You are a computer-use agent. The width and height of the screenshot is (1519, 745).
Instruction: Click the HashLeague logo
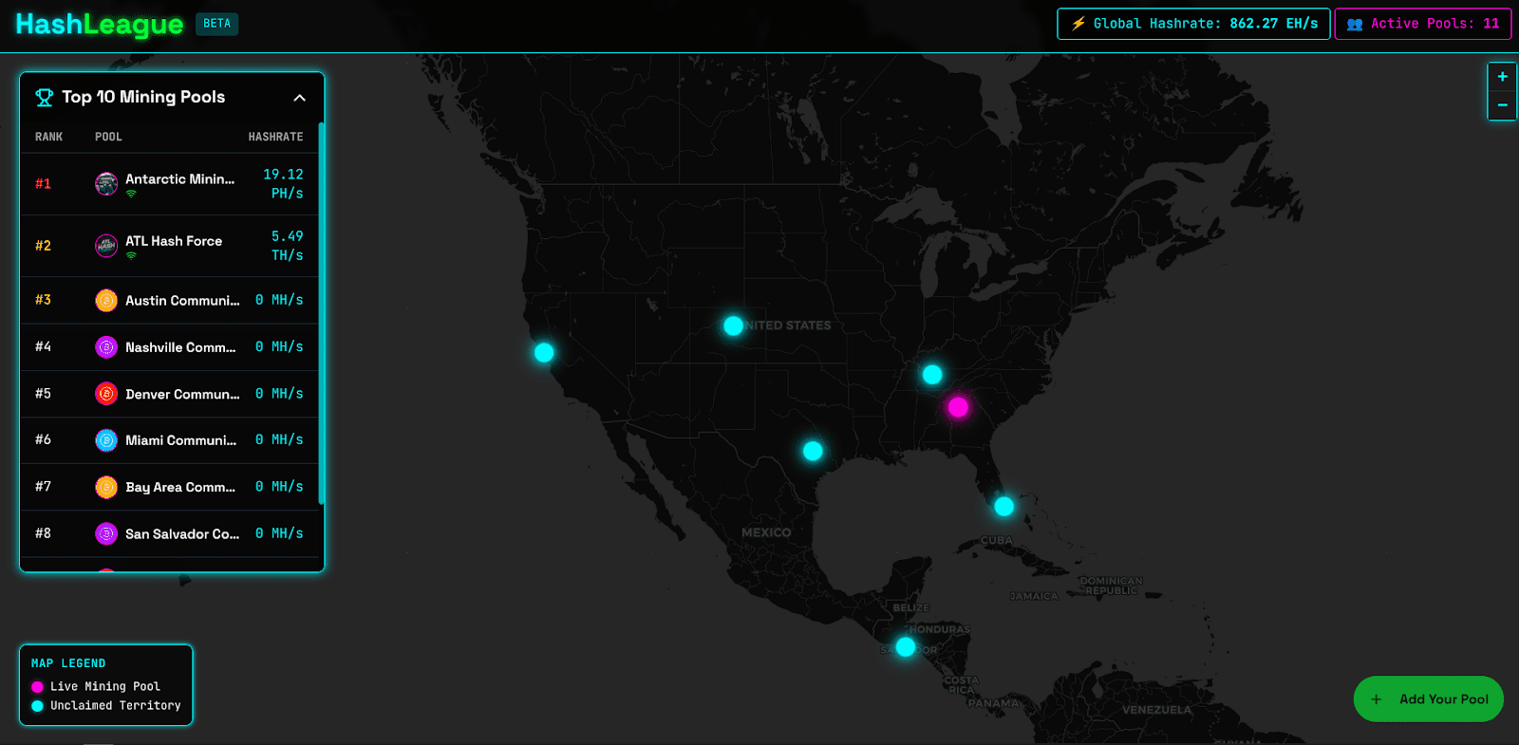[100, 25]
